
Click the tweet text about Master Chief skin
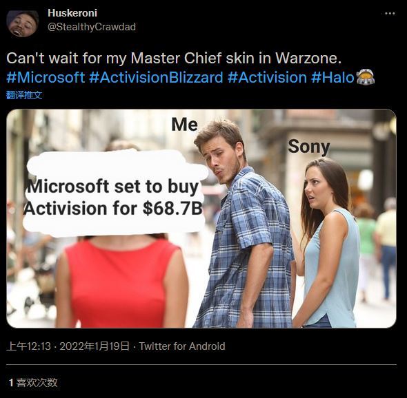[x=174, y=58]
